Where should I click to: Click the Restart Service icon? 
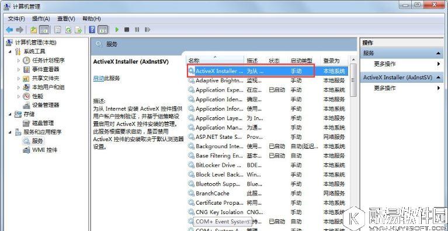[x=147, y=29]
